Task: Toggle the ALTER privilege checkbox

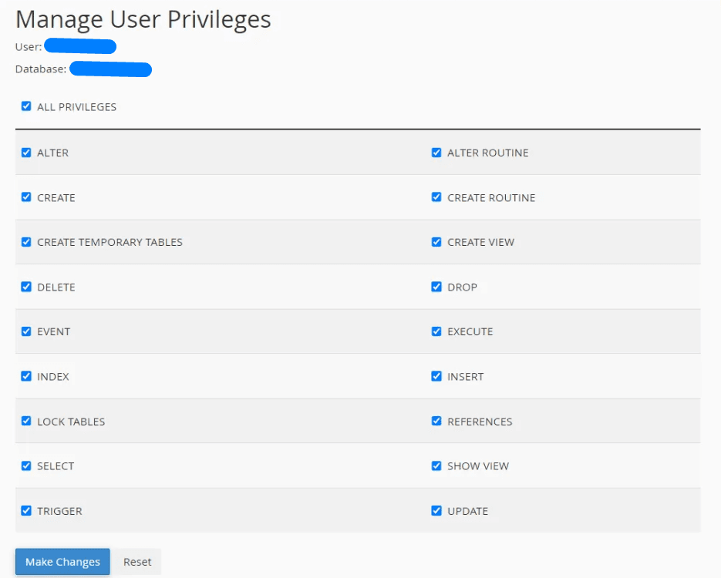Action: coord(26,153)
